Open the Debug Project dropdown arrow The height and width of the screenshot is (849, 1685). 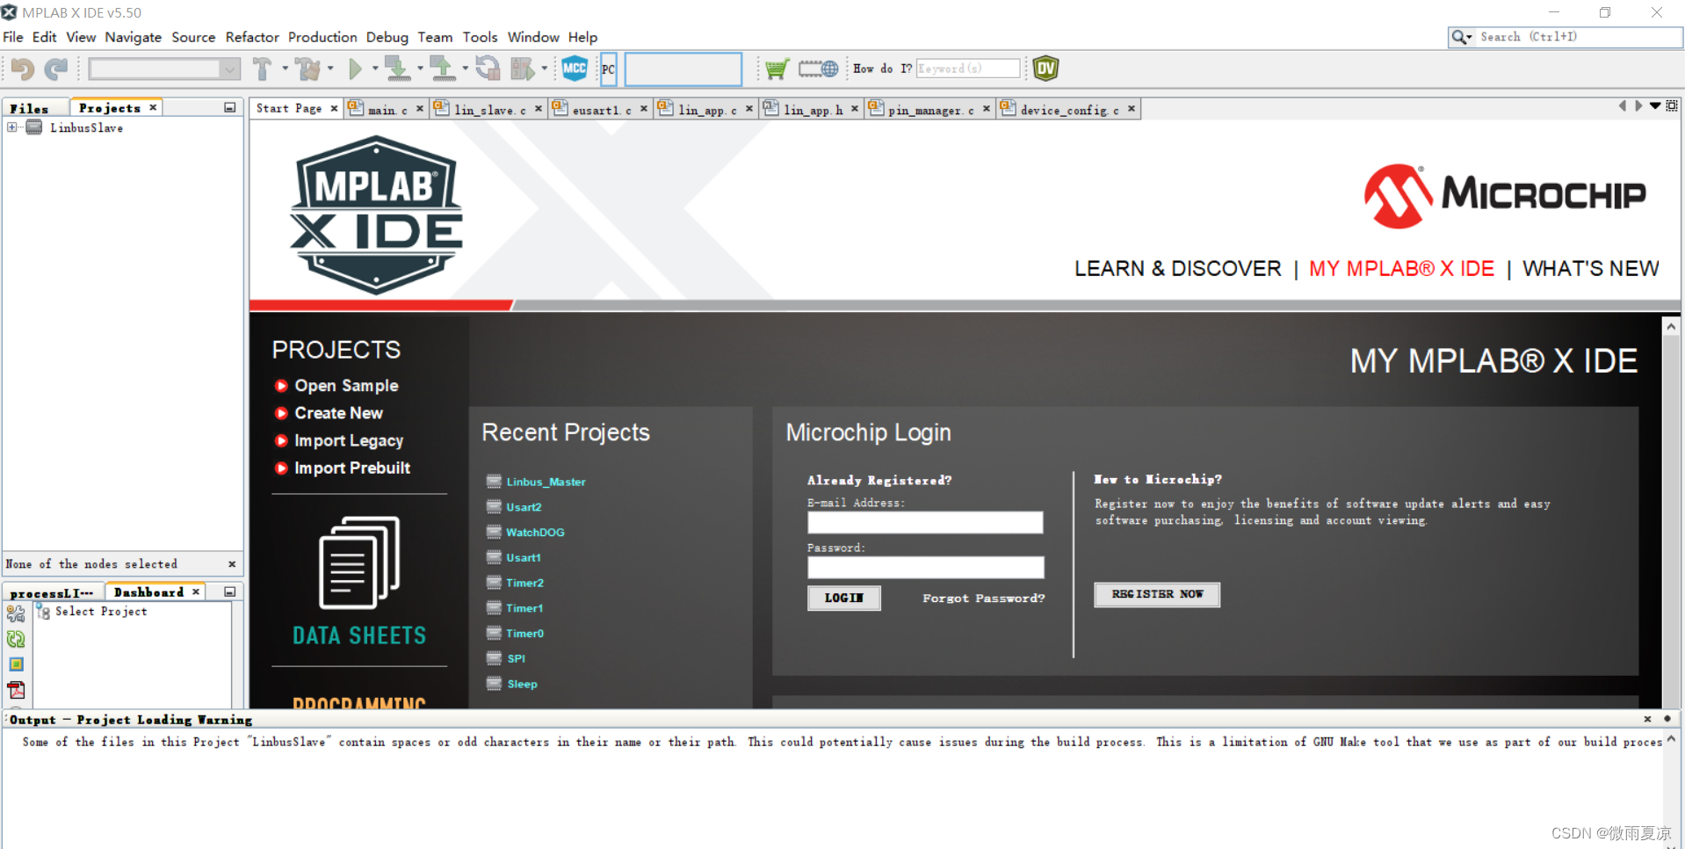coord(544,69)
